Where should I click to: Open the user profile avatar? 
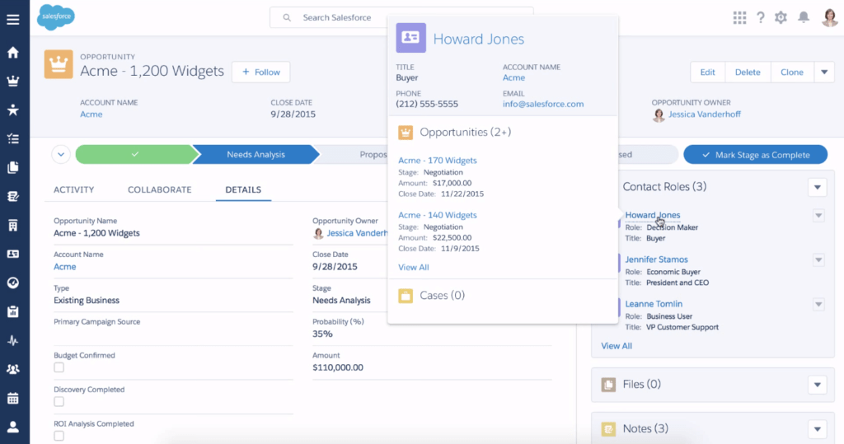(x=829, y=17)
